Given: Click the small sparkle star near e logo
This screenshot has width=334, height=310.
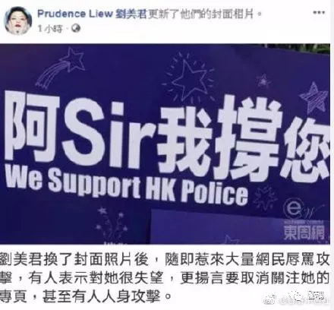Looking at the screenshot, I should (x=266, y=198).
